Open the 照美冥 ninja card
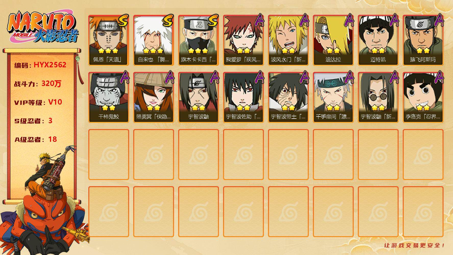453x255 pixels. click(x=154, y=97)
